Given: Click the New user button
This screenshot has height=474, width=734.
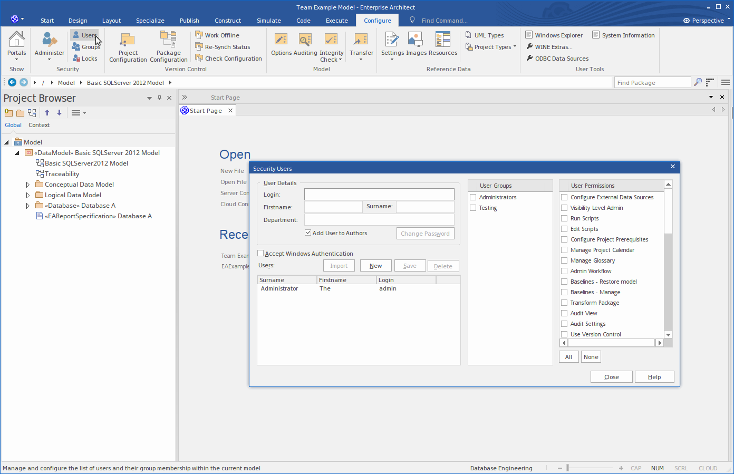Looking at the screenshot, I should pos(375,266).
